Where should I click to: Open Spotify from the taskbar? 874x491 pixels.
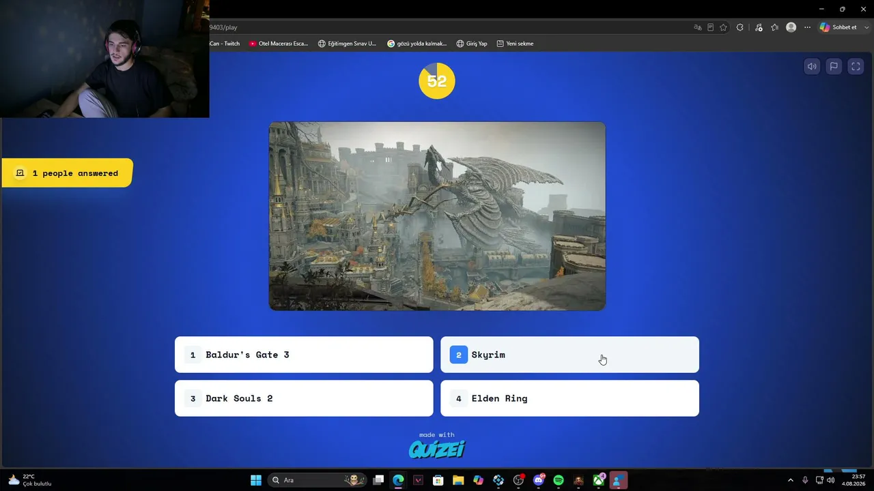[559, 480]
